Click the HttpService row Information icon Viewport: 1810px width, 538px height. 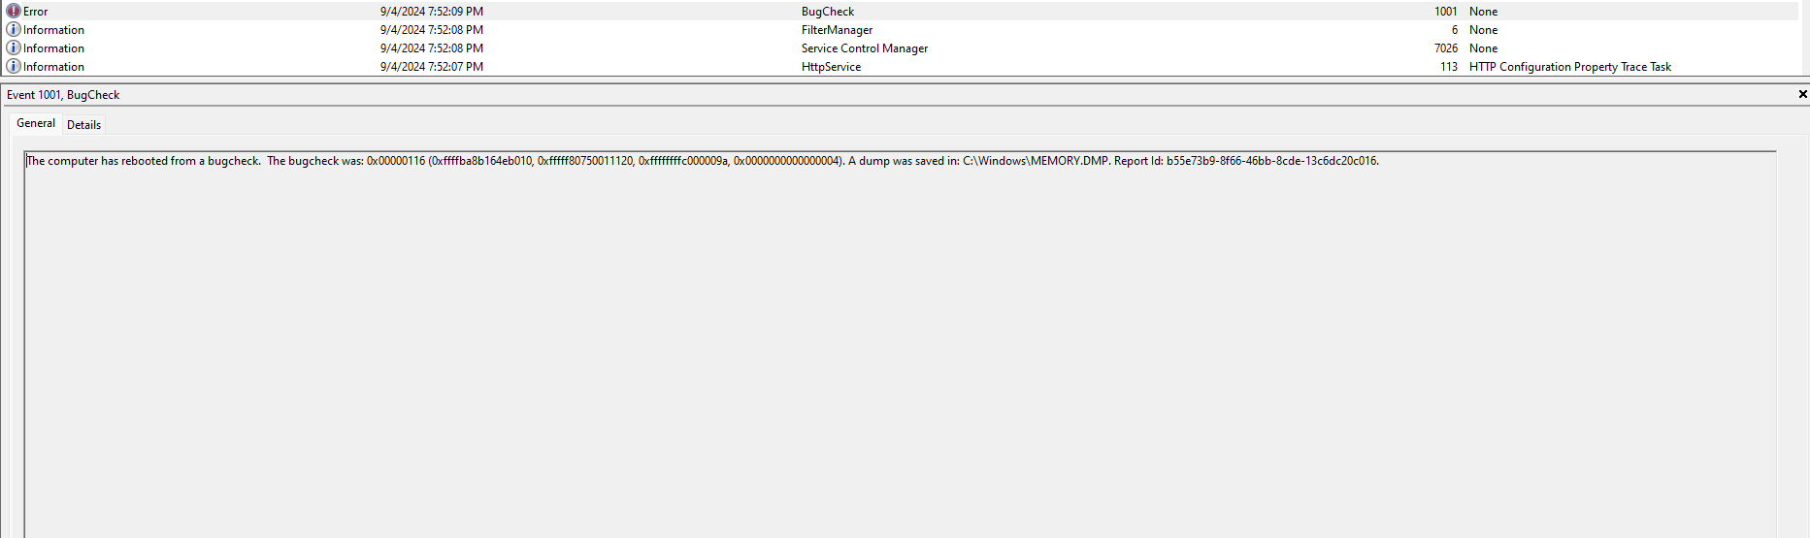[14, 67]
